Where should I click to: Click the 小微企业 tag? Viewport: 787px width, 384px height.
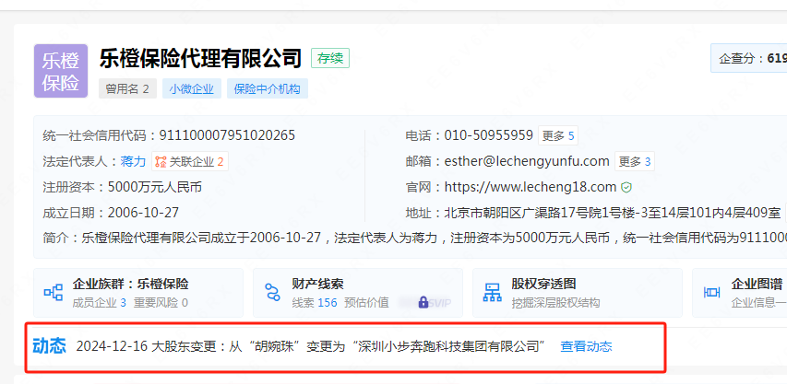192,88
